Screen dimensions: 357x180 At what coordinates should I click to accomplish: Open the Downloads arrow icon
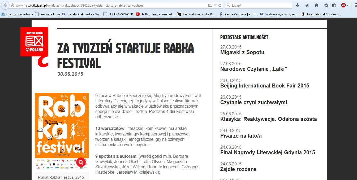298,5
